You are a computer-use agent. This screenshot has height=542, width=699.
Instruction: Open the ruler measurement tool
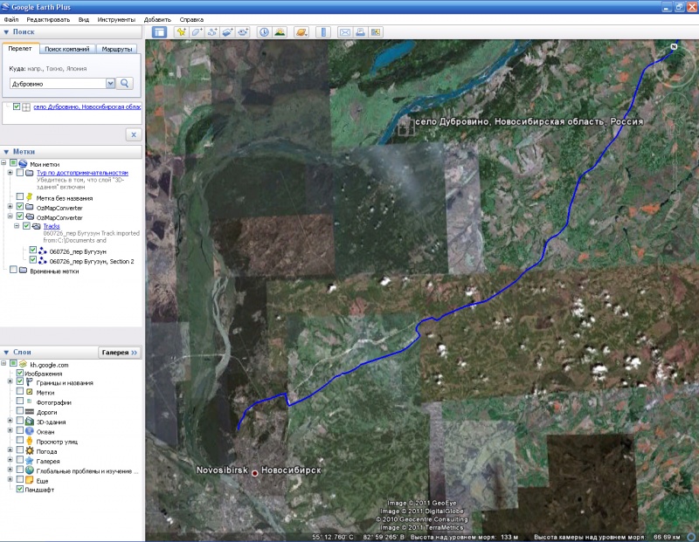(x=323, y=32)
